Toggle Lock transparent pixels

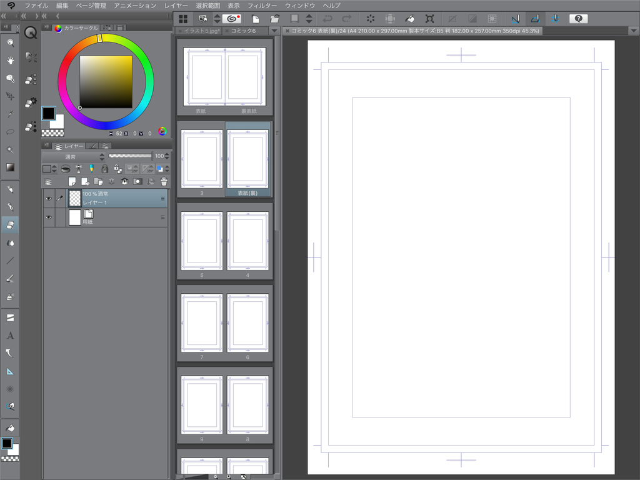point(118,169)
